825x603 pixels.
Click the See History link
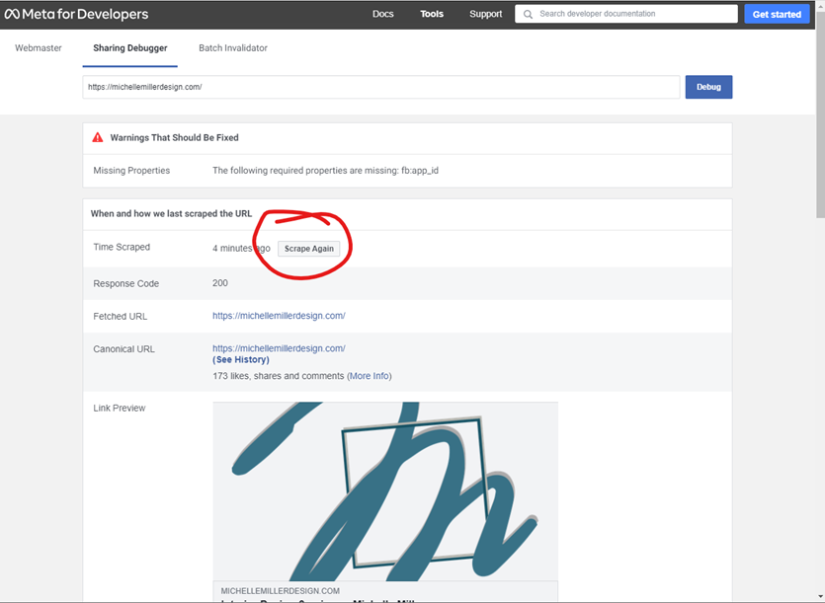[241, 359]
